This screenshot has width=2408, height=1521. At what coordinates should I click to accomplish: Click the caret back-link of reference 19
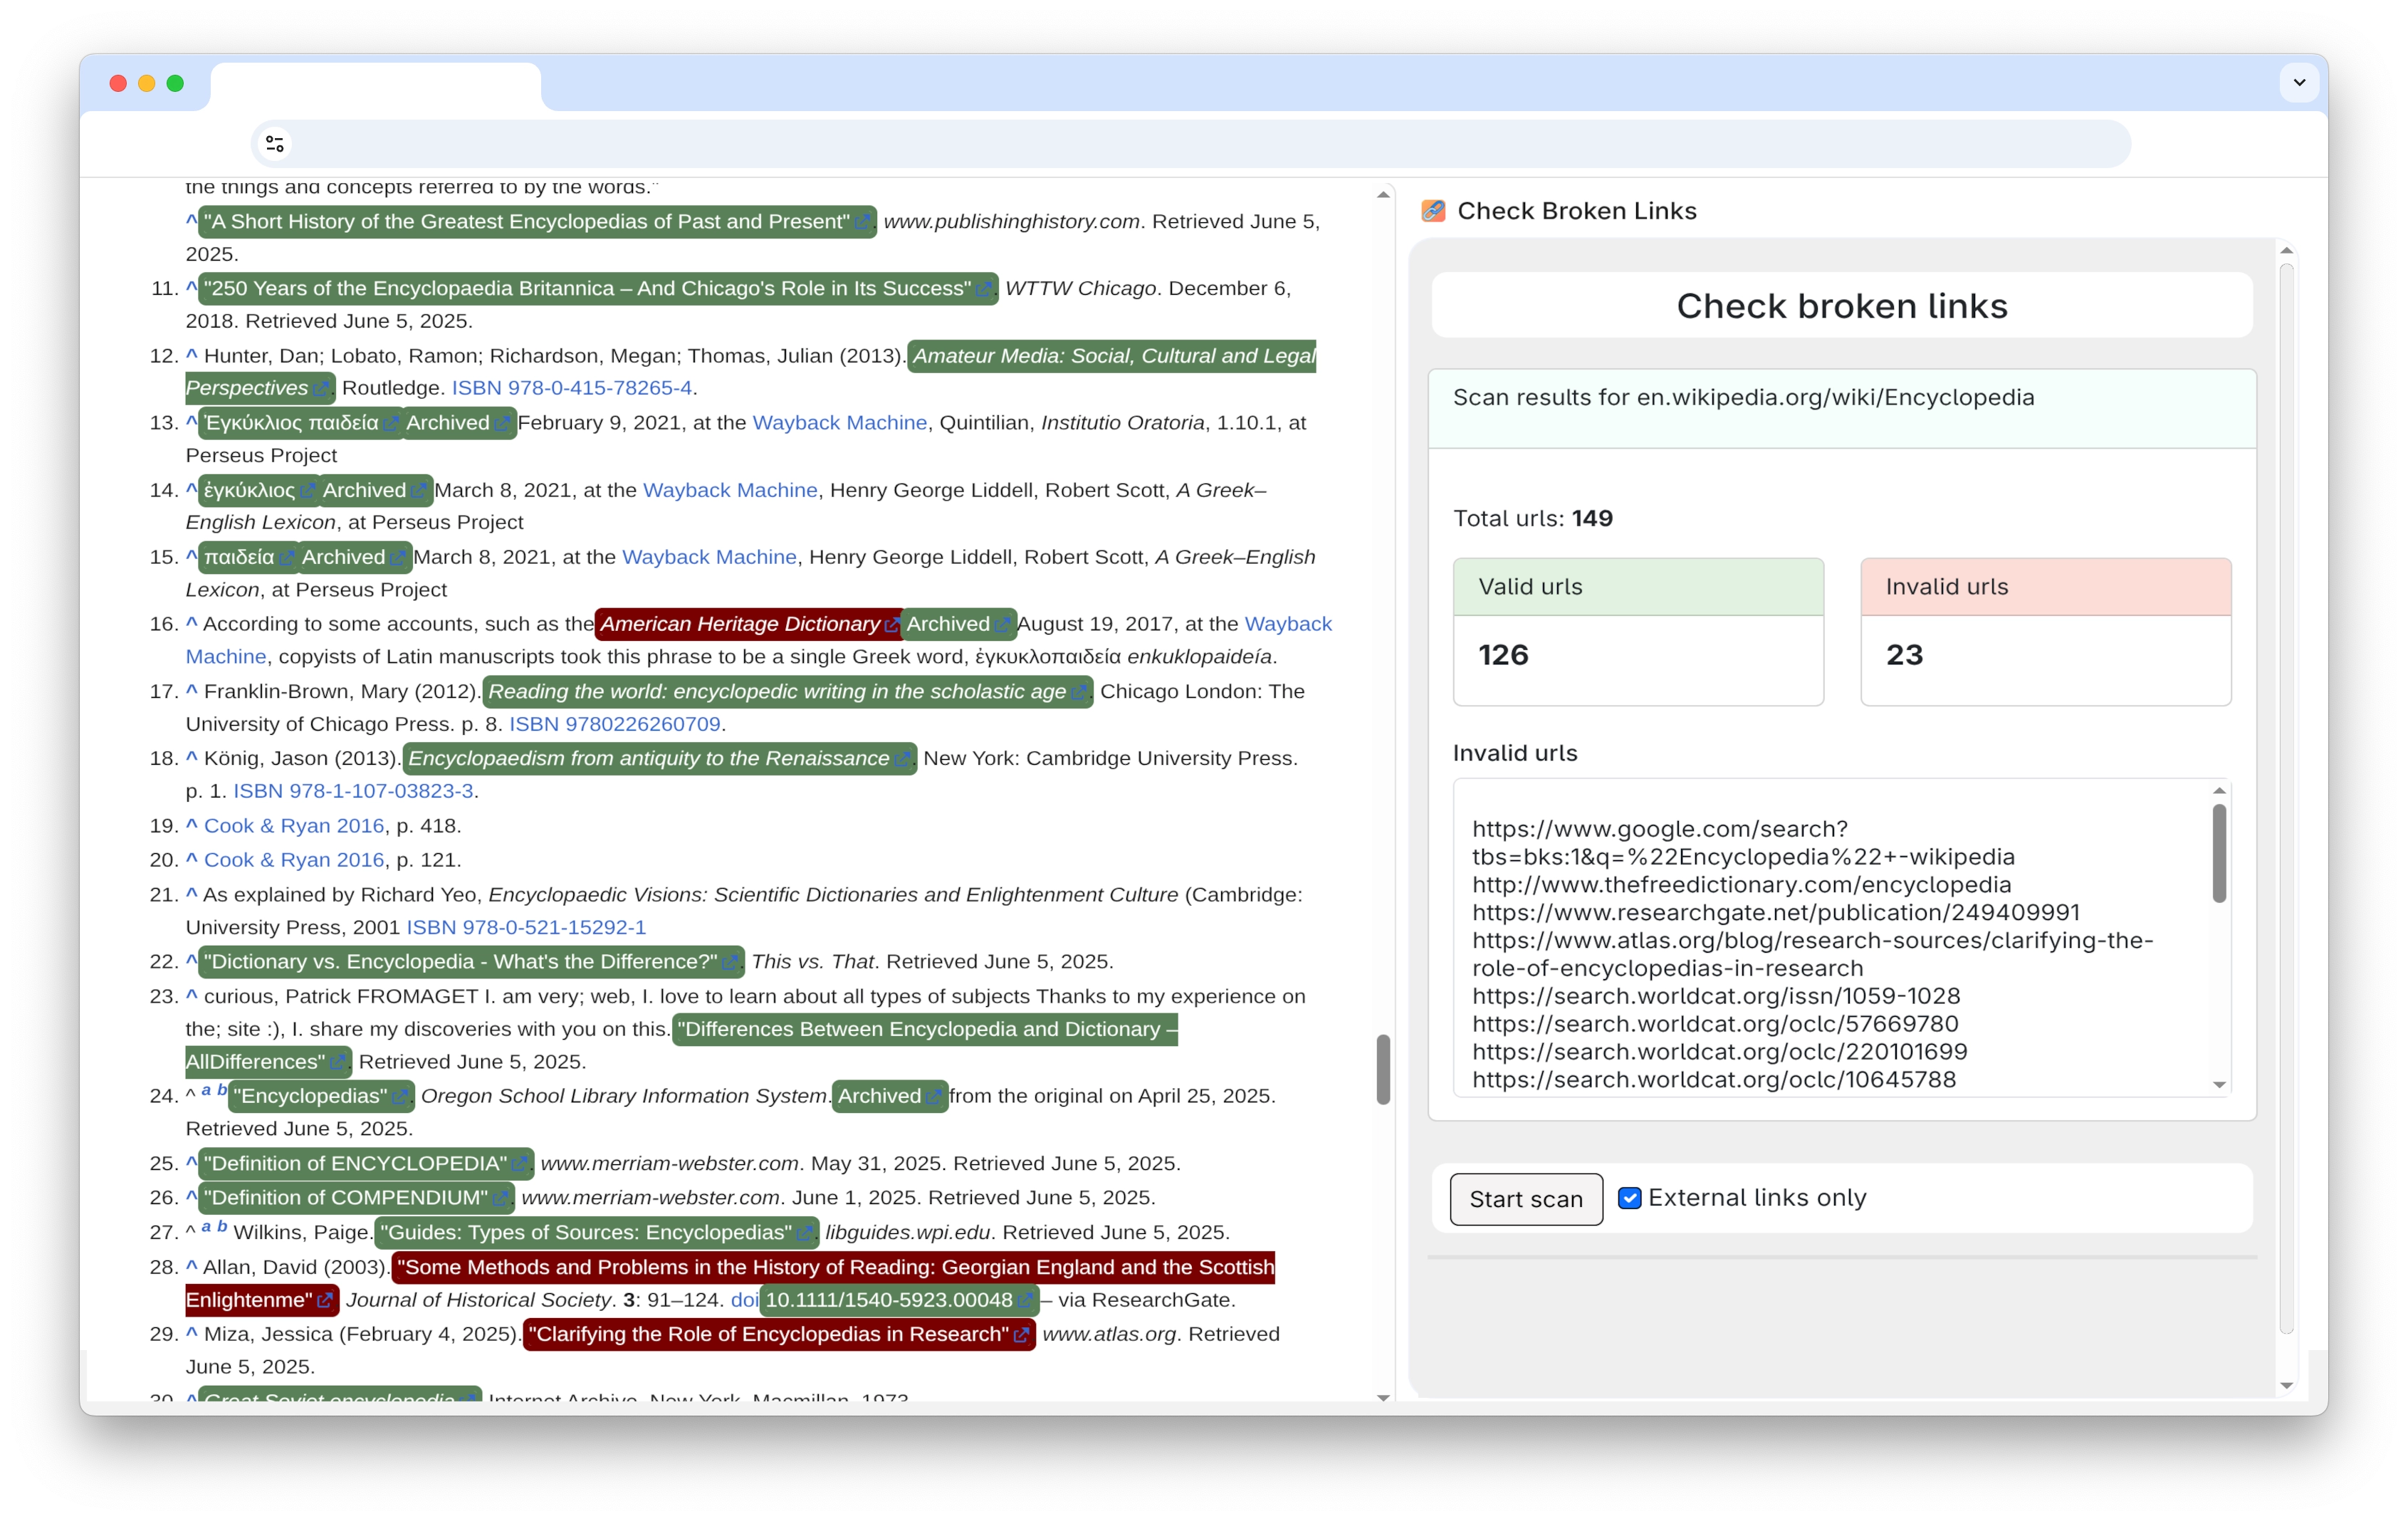[x=191, y=825]
